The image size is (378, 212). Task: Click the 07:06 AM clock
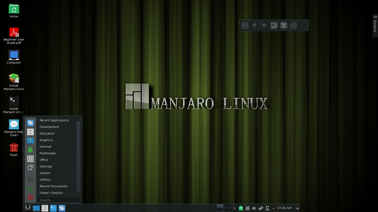284,208
